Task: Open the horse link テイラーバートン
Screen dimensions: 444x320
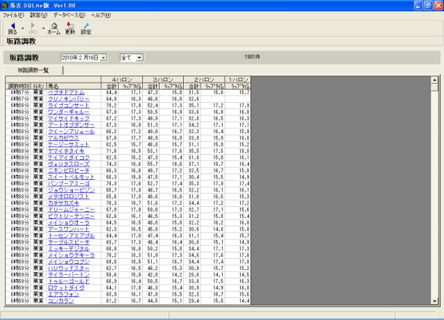Action: click(69, 275)
